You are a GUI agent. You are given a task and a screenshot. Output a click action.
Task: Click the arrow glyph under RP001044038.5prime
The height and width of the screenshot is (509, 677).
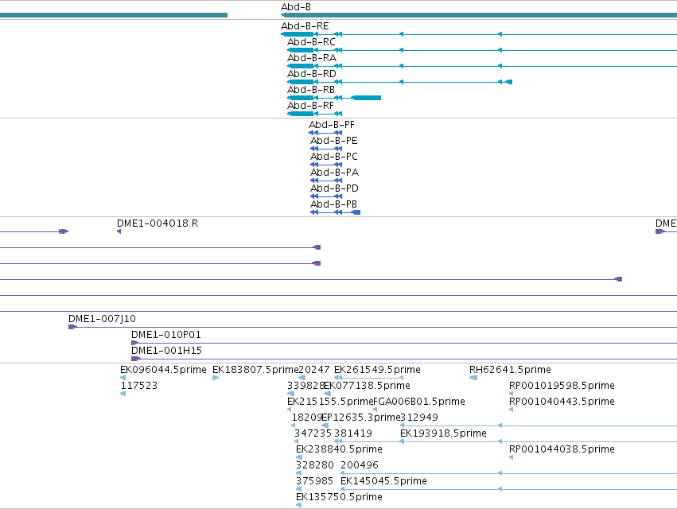coord(512,457)
